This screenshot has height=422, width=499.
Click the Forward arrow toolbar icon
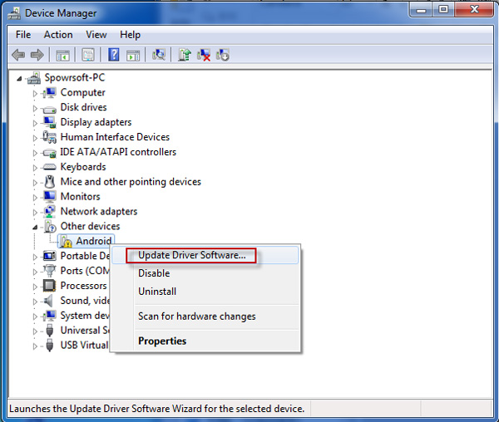click(x=37, y=55)
